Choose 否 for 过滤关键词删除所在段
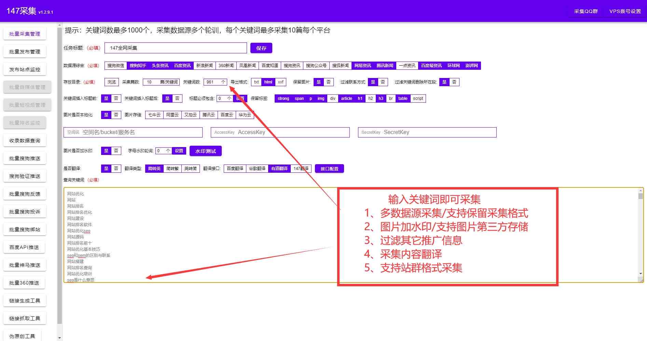Screen dimensions: 647x341 pyautogui.click(x=454, y=82)
